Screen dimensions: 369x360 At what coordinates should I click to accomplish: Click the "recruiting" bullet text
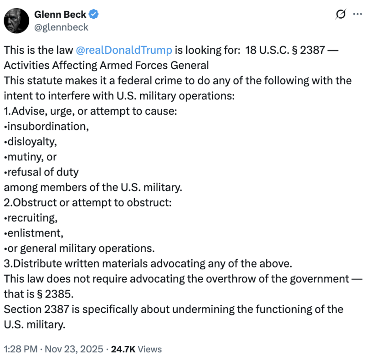31,218
